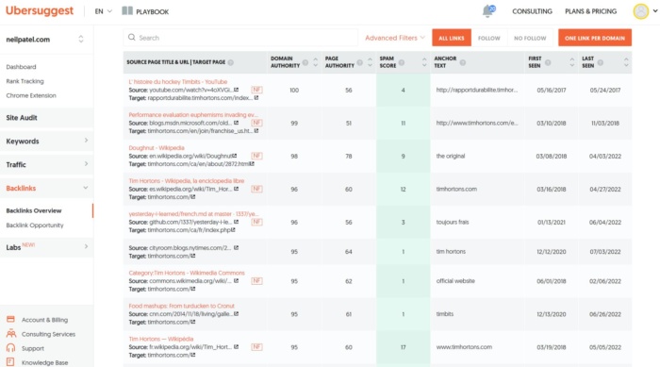Click the Playbook book icon
This screenshot has width=660, height=367.
127,11
